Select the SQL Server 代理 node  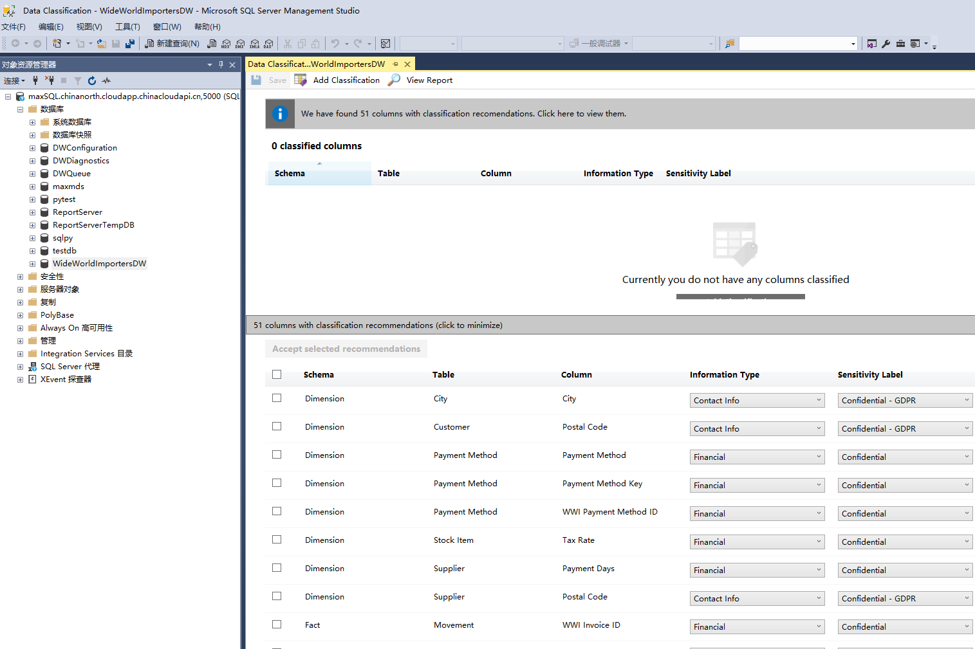tap(70, 367)
